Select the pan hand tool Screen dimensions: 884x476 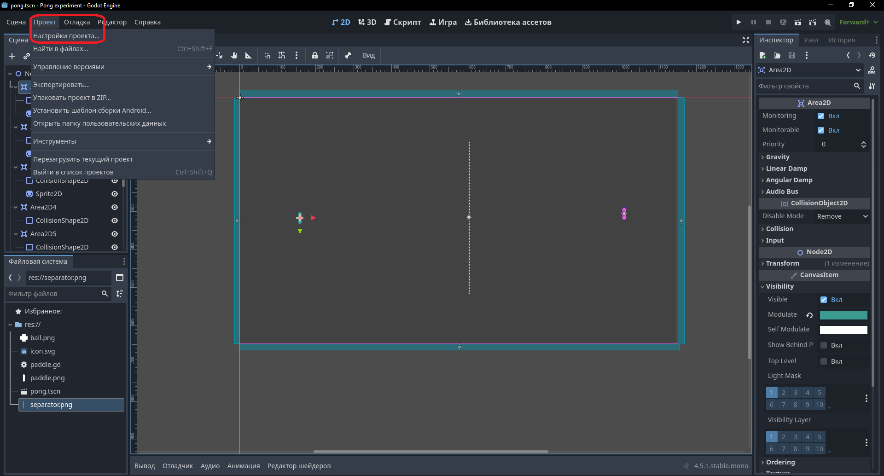click(234, 55)
